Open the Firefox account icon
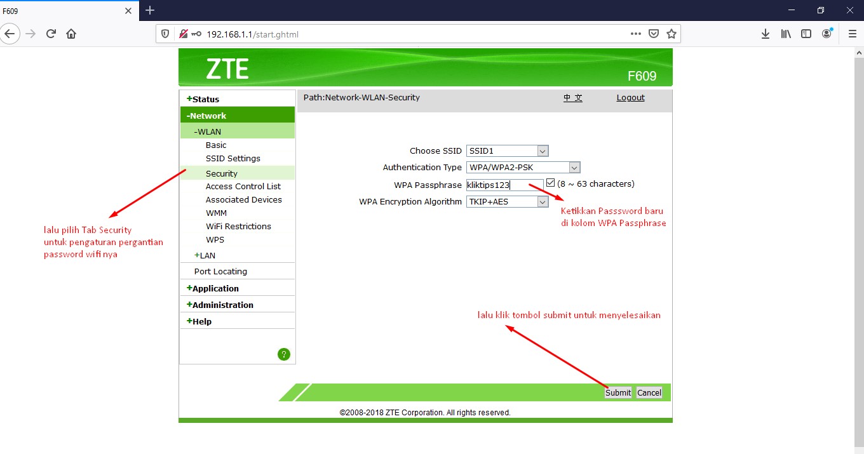 tap(827, 34)
